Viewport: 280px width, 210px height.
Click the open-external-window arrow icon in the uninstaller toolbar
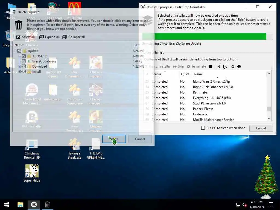coord(218,66)
